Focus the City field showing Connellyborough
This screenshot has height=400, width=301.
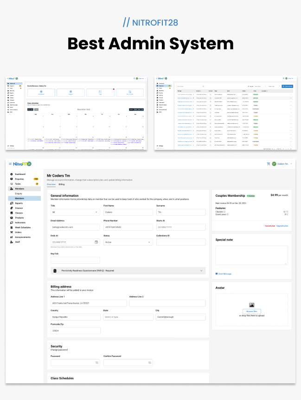[181, 317]
